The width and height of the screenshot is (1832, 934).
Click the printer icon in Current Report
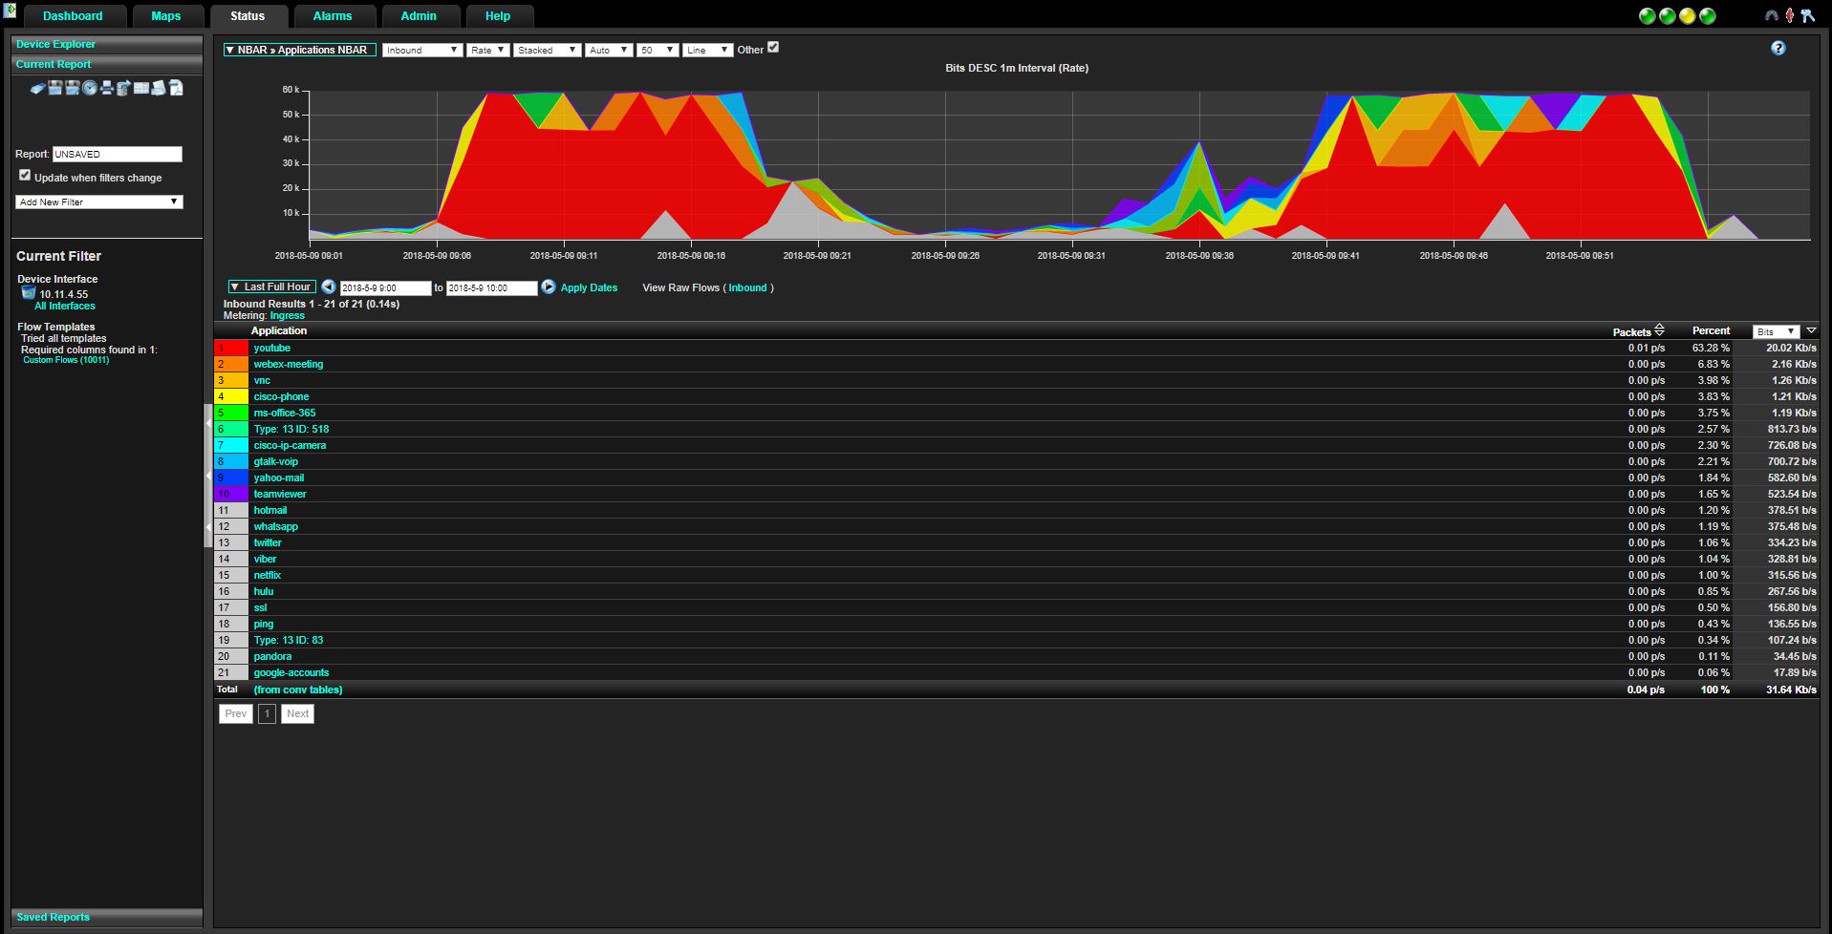coord(107,88)
